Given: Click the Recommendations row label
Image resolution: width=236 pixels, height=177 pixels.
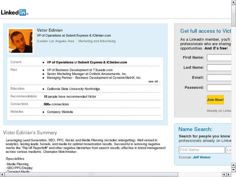Looking at the screenshot, I should point(24,96).
